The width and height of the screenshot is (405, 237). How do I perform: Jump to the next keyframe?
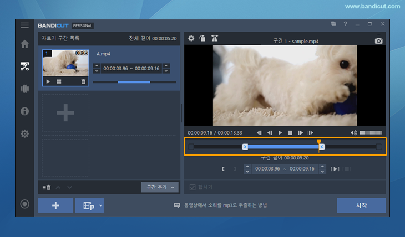(x=311, y=133)
